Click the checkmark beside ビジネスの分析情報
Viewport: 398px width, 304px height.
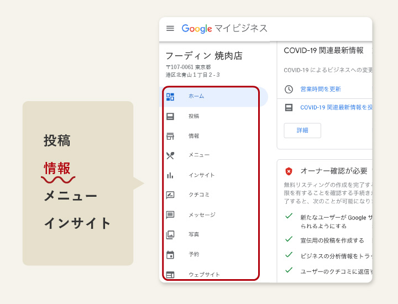[289, 255]
